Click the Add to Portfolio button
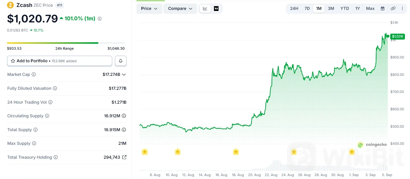The image size is (410, 179). tap(60, 61)
